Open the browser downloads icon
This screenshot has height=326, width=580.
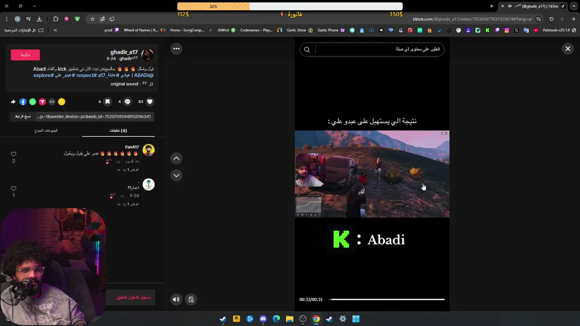[x=39, y=19]
